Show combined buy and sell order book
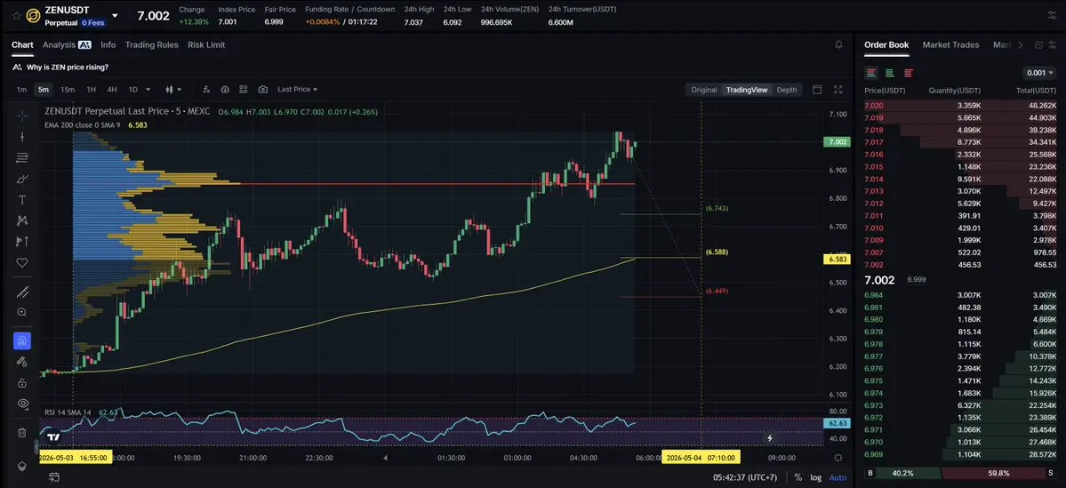The width and height of the screenshot is (1066, 488). coord(871,73)
